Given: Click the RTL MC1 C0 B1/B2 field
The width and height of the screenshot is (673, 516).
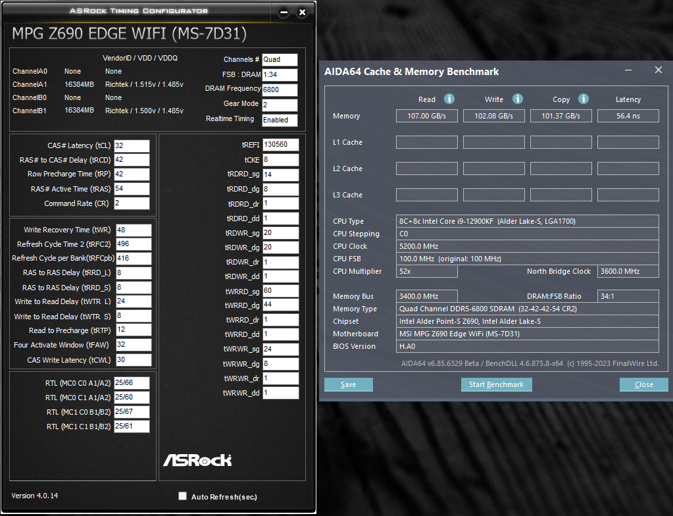Looking at the screenshot, I should tap(132, 412).
